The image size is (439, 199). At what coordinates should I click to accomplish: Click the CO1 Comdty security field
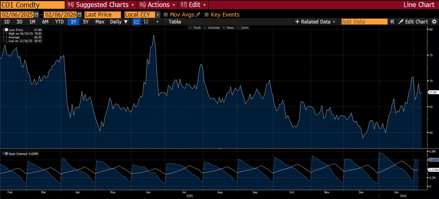coord(32,5)
